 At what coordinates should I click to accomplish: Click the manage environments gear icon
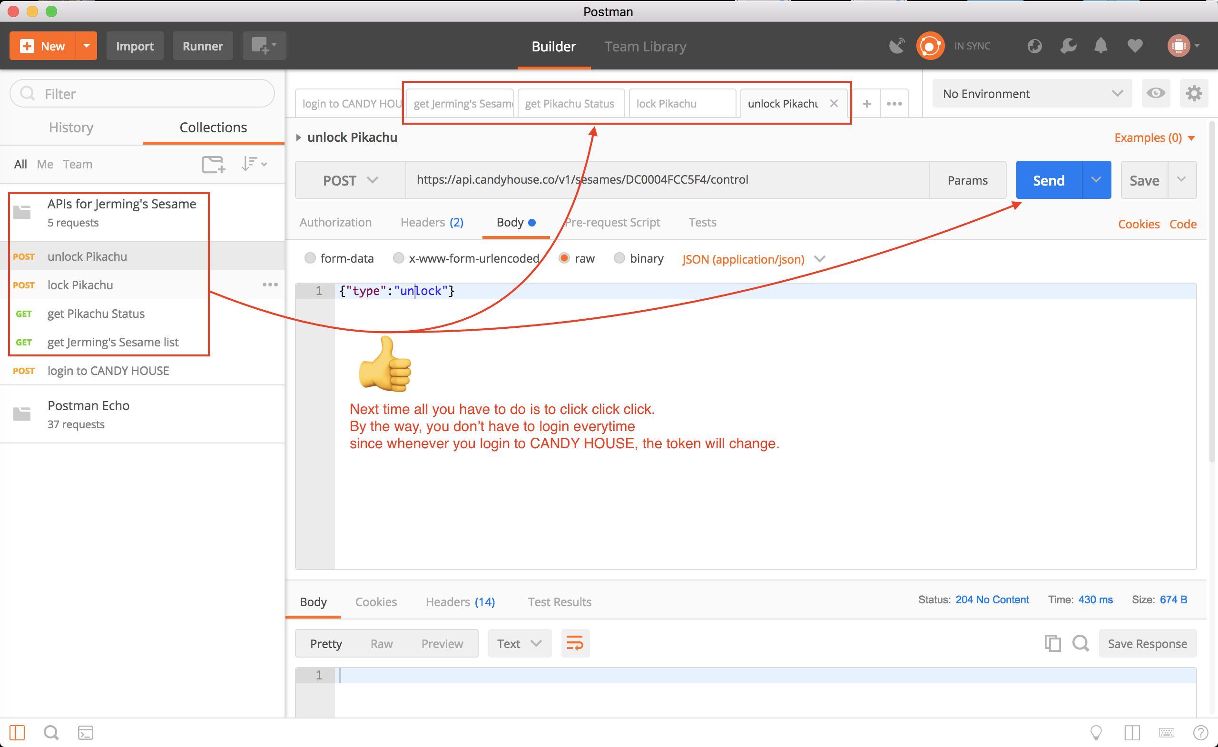(1194, 93)
